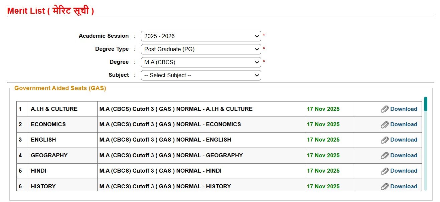Click the Cutoff 3 GAS NORMAL - GEOGRAPHY entry

click(171, 155)
